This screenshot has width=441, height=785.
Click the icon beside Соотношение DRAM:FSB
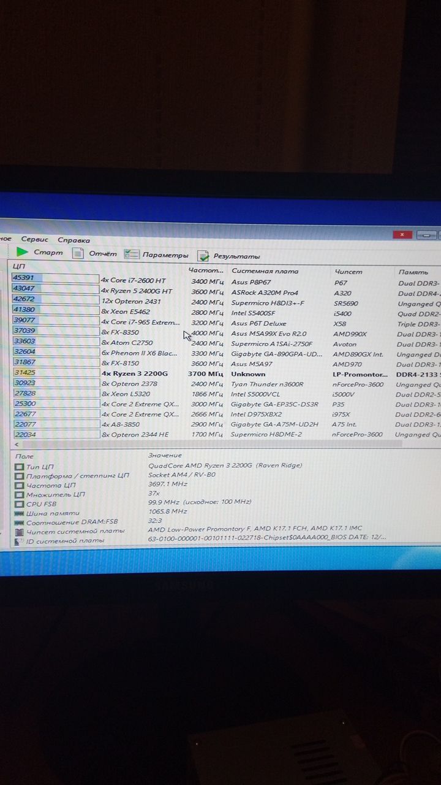[x=20, y=522]
